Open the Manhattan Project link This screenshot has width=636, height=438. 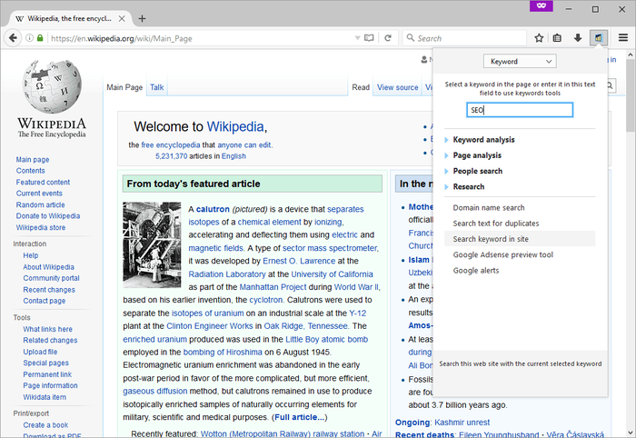[273, 287]
